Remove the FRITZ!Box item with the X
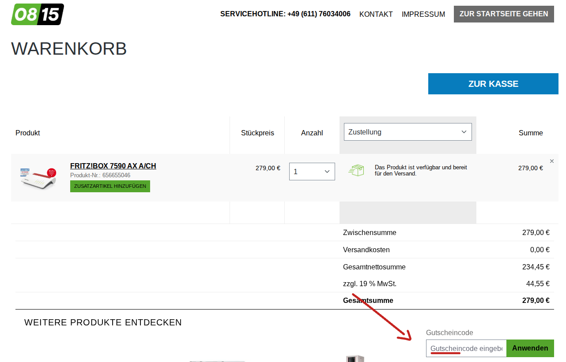The image size is (566, 362). [x=551, y=161]
